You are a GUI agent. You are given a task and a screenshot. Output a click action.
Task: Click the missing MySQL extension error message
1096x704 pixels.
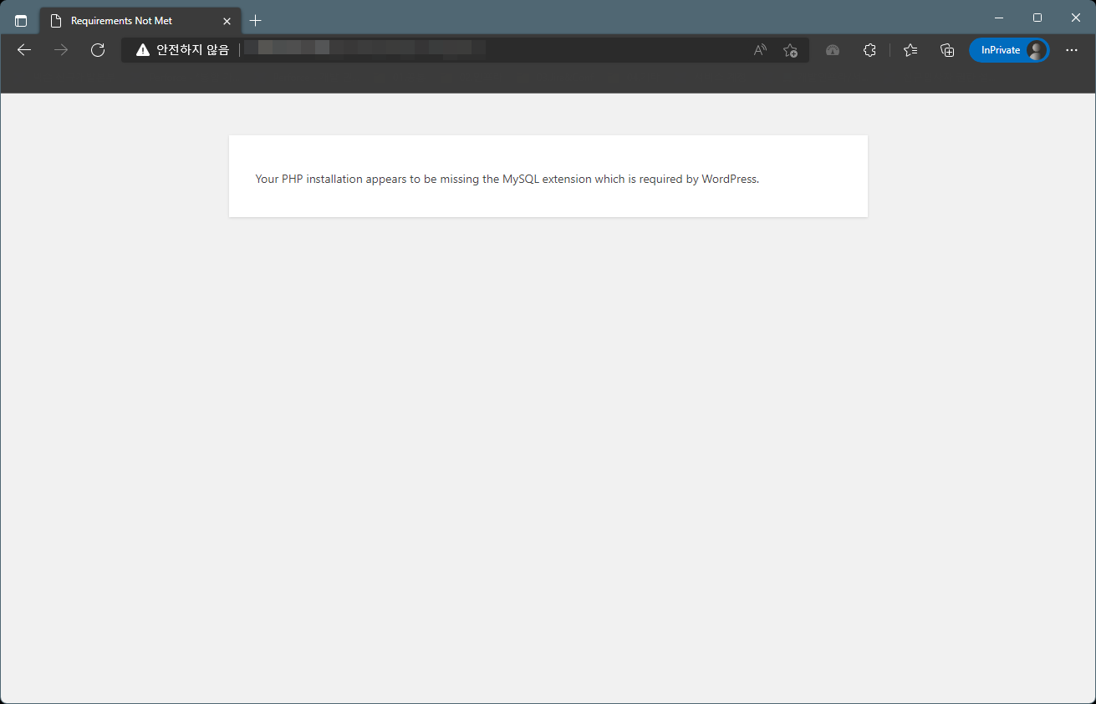click(x=507, y=179)
